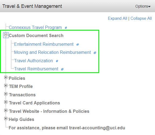Click the external link icon after Moving and Relocation Reimbursement
Screen dimensions: 155x135
pos(95,53)
